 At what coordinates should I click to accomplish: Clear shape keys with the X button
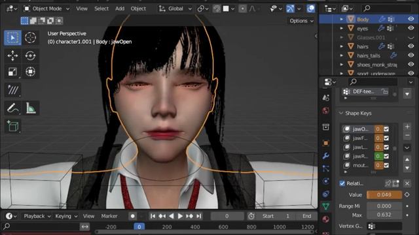(407, 183)
